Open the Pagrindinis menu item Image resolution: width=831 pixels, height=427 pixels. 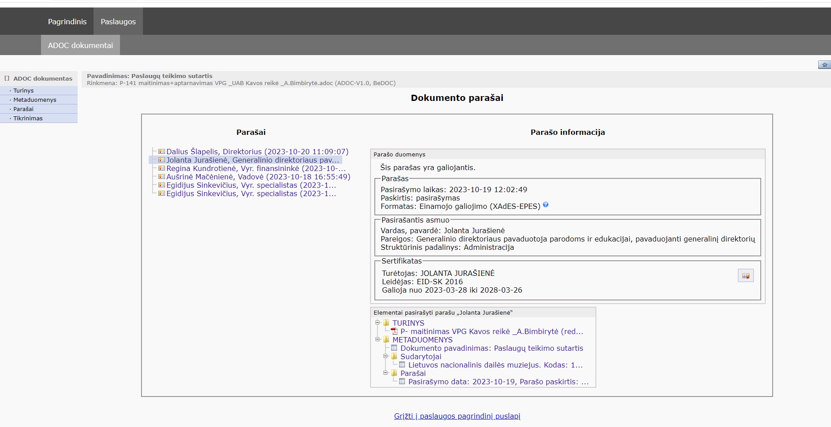point(67,22)
